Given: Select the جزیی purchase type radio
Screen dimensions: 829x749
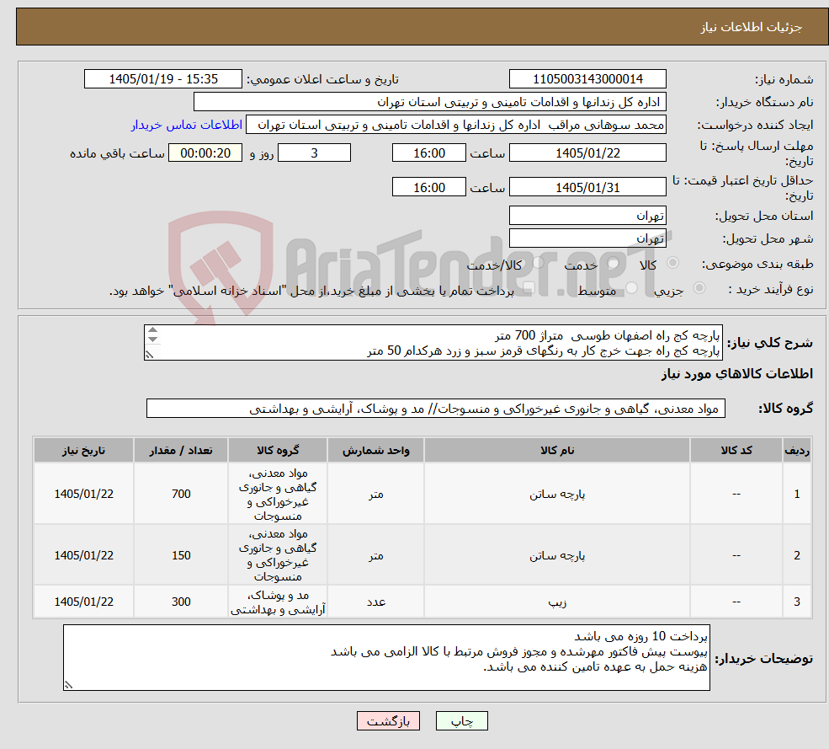Looking at the screenshot, I should tap(699, 288).
